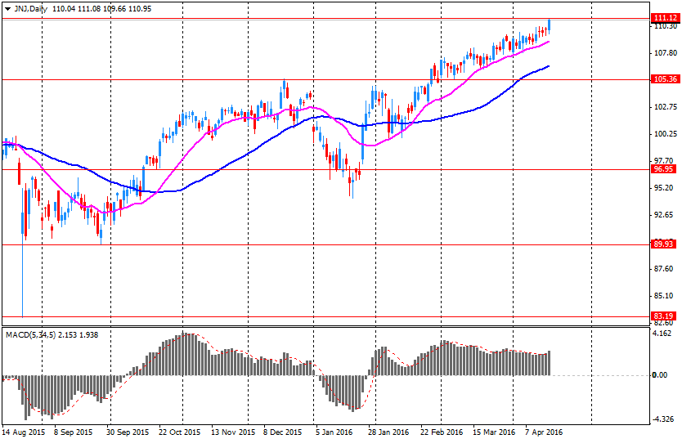Screen dimensions: 682x439
Task: Click the 102.75 price axis value
Action: point(666,107)
